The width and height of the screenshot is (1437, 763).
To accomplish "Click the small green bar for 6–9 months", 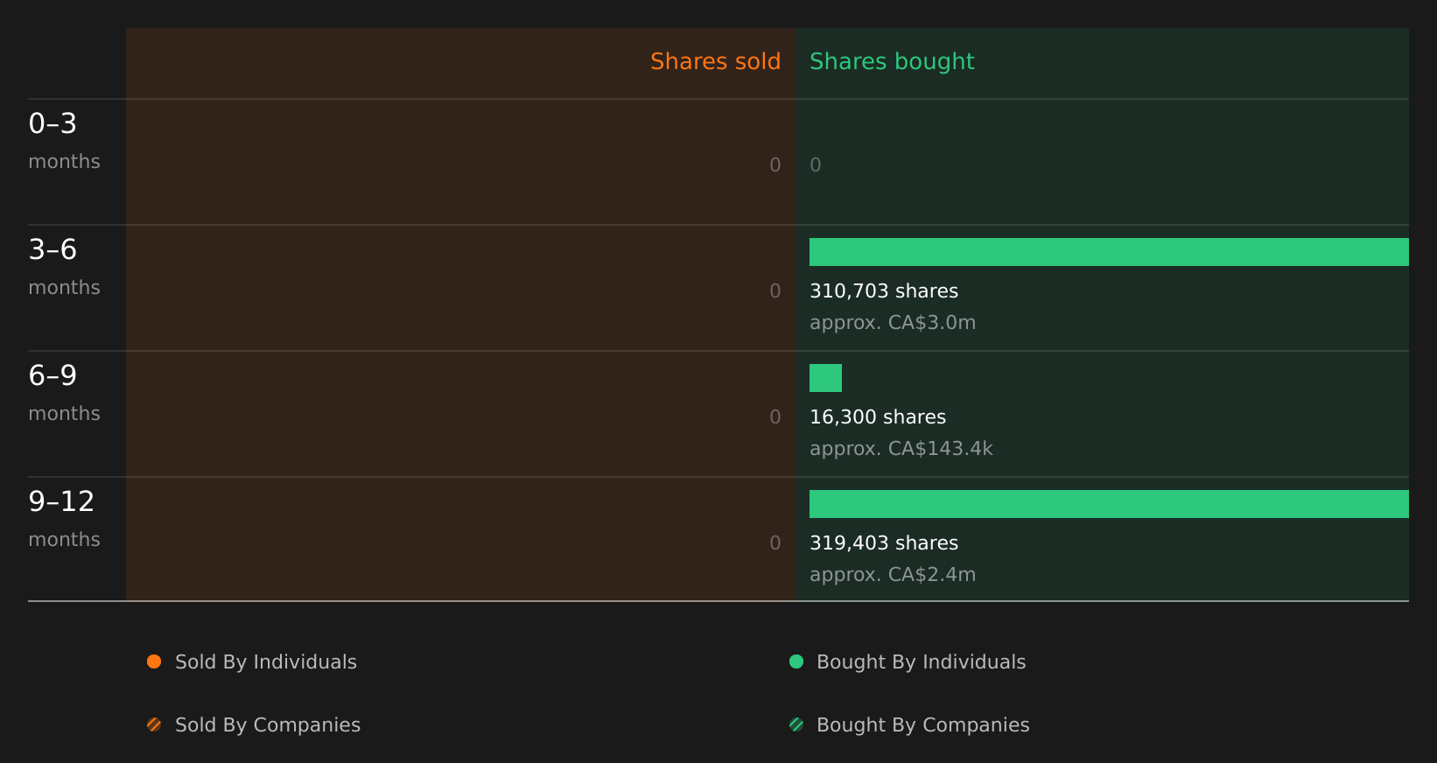I will click(825, 378).
